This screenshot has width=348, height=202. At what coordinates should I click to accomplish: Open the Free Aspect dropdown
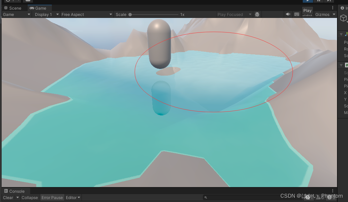87,15
